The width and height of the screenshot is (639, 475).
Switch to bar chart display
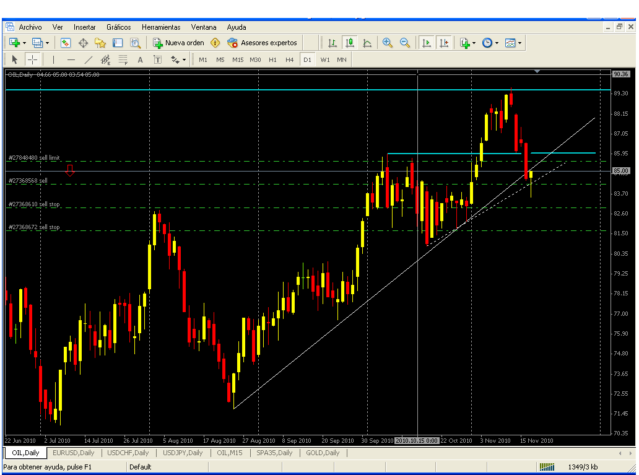pyautogui.click(x=333, y=43)
